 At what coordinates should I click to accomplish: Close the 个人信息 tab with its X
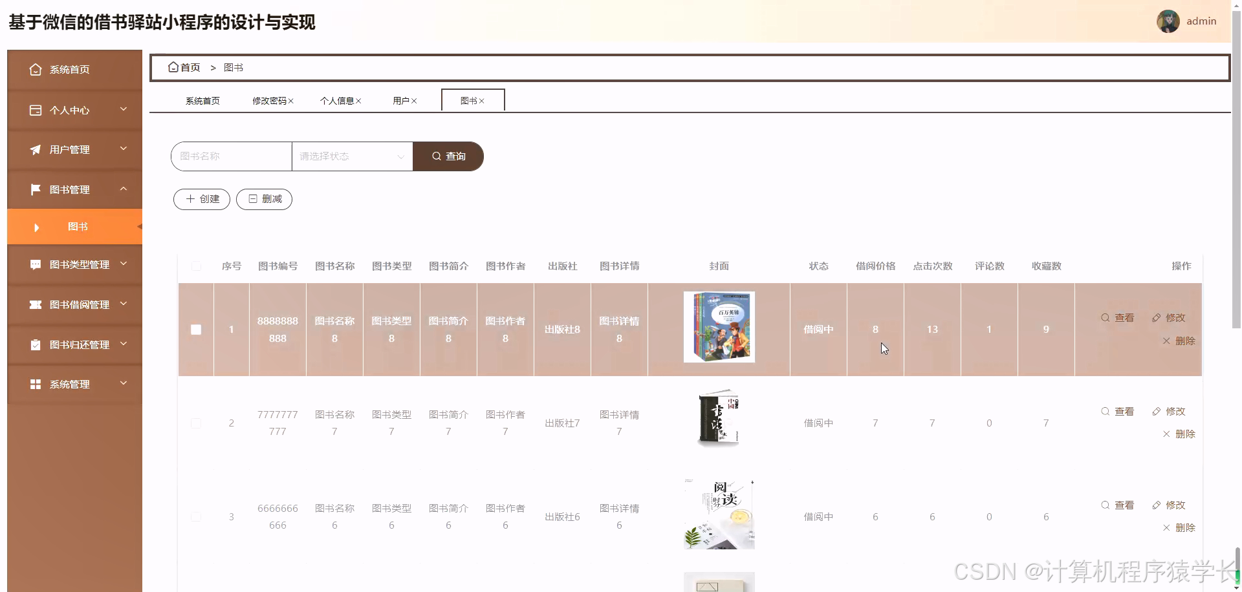pyautogui.click(x=358, y=101)
